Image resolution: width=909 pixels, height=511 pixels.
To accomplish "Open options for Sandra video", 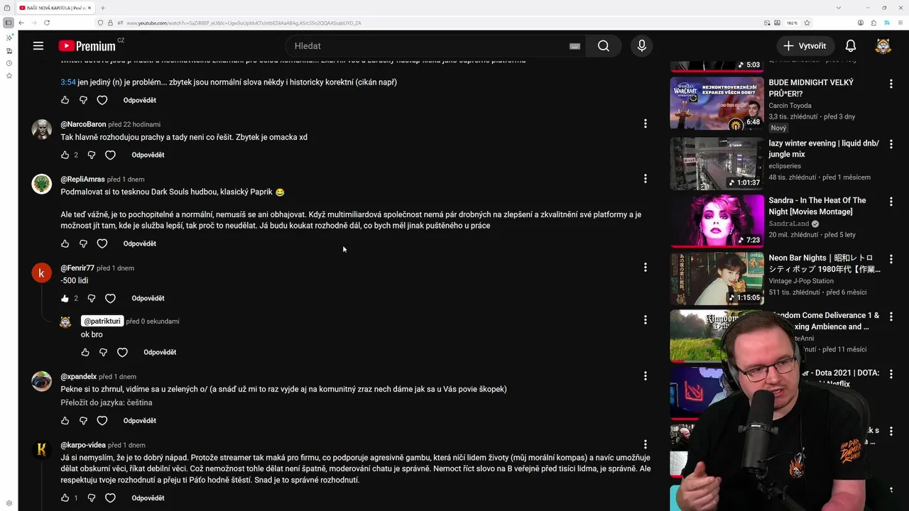I will coord(891,202).
